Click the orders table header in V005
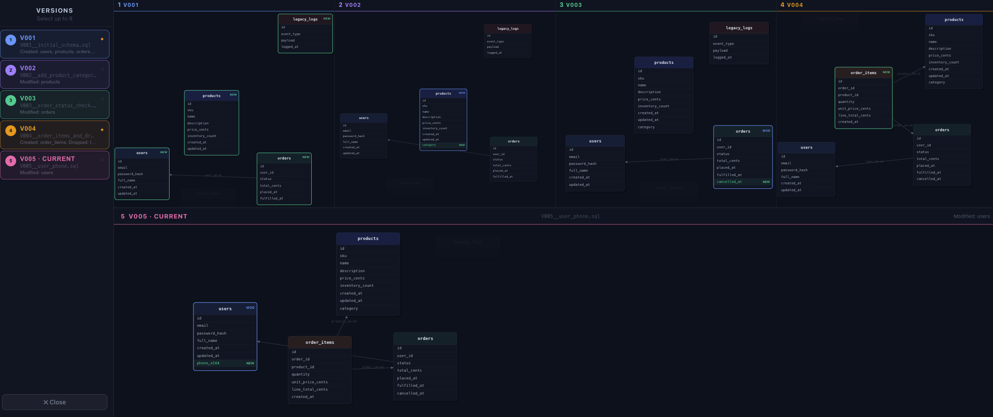 pyautogui.click(x=425, y=338)
